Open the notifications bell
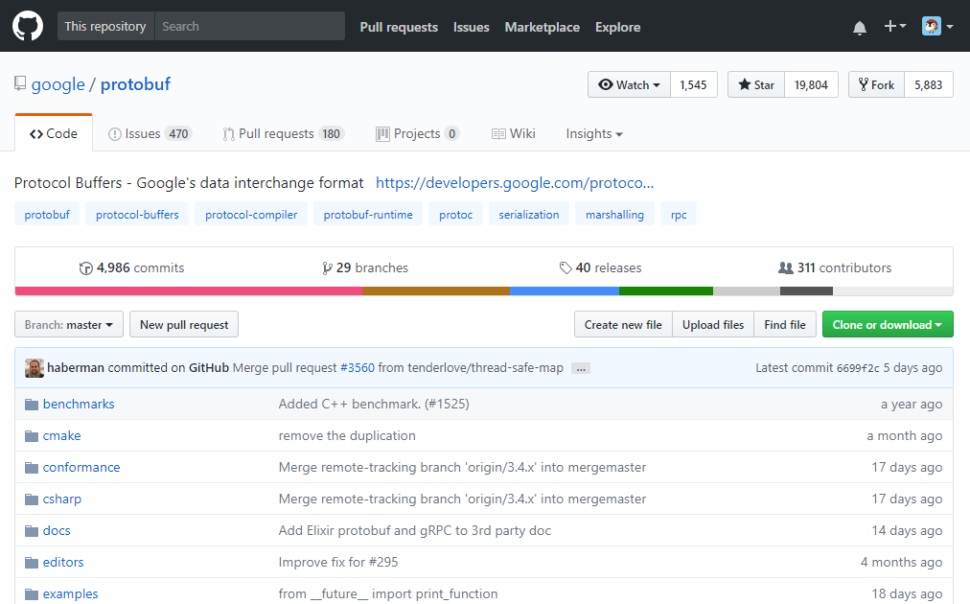Screen dimensions: 970x604 [x=859, y=27]
